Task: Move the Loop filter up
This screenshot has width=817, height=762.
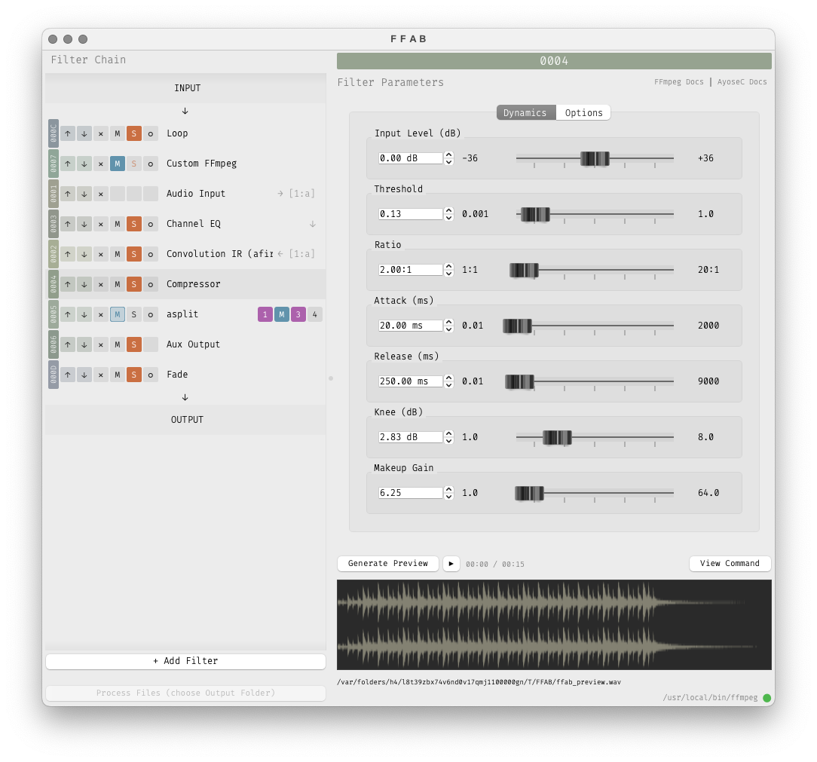Action: click(x=68, y=133)
